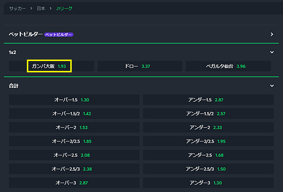Pick オーバー2/2.5 at 1.85
The width and height of the screenshot is (283, 192).
click(x=74, y=141)
